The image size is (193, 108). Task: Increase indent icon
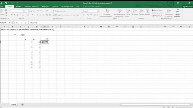click(x=50, y=15)
